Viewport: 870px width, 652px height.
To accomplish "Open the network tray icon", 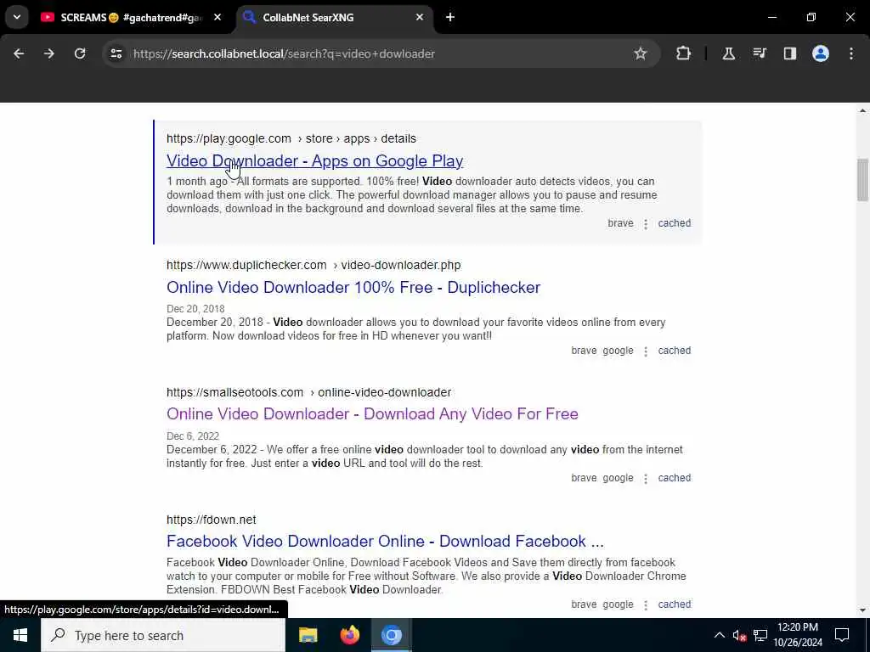I will [760, 635].
